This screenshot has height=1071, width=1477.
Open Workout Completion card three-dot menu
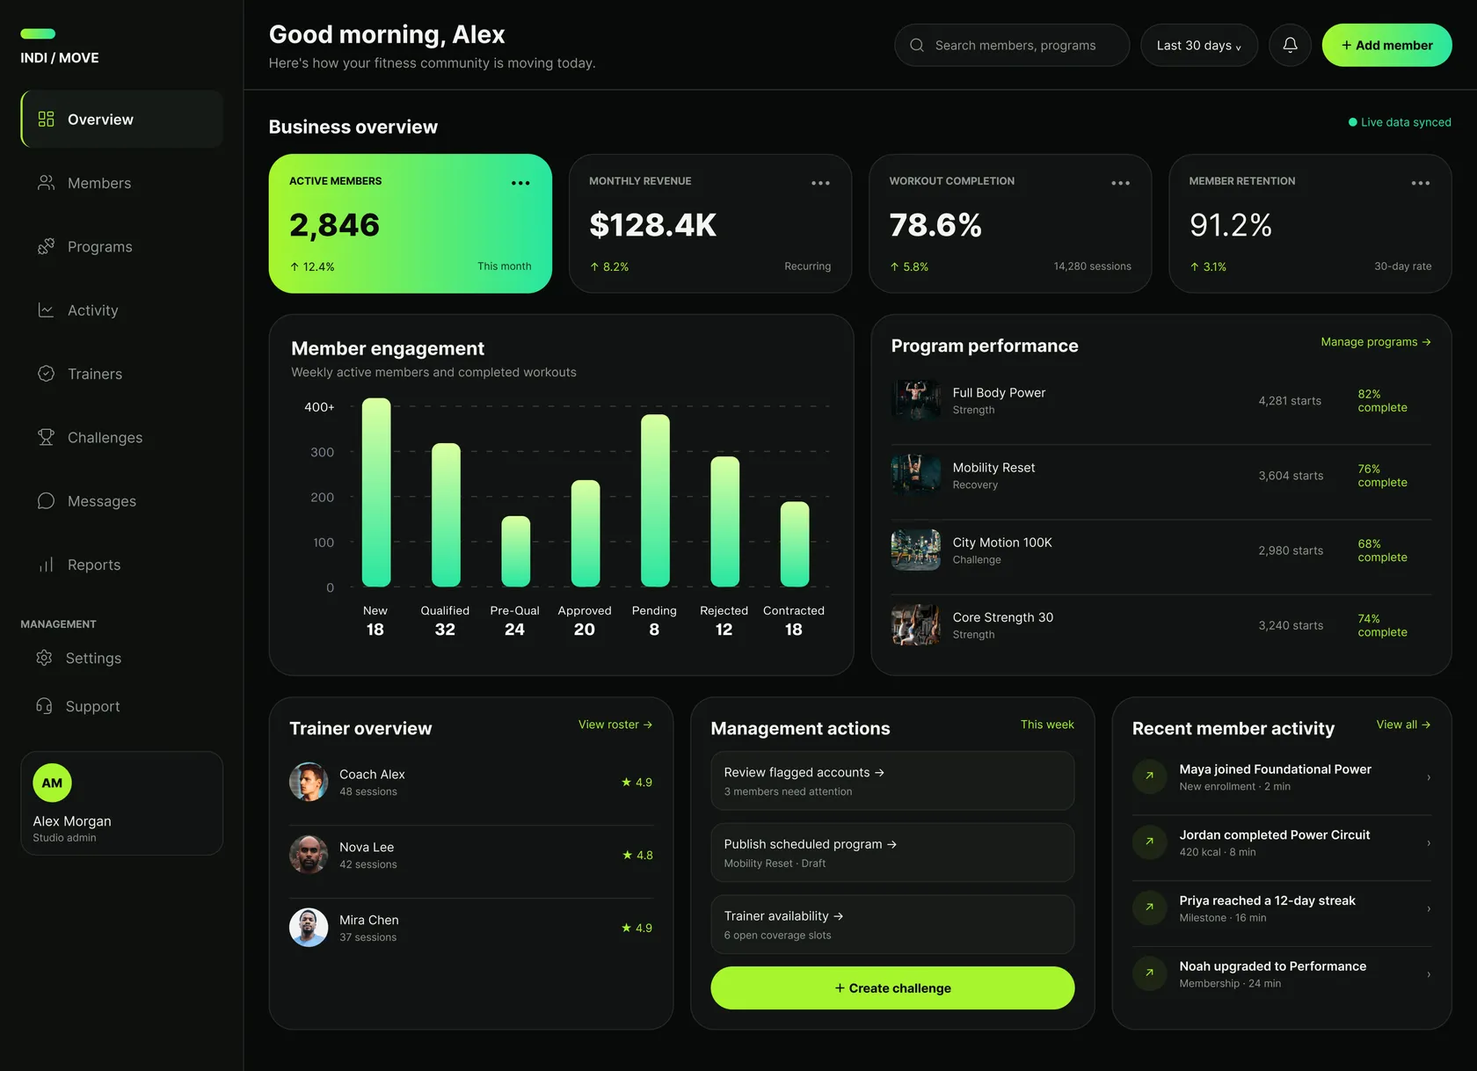pyautogui.click(x=1120, y=183)
